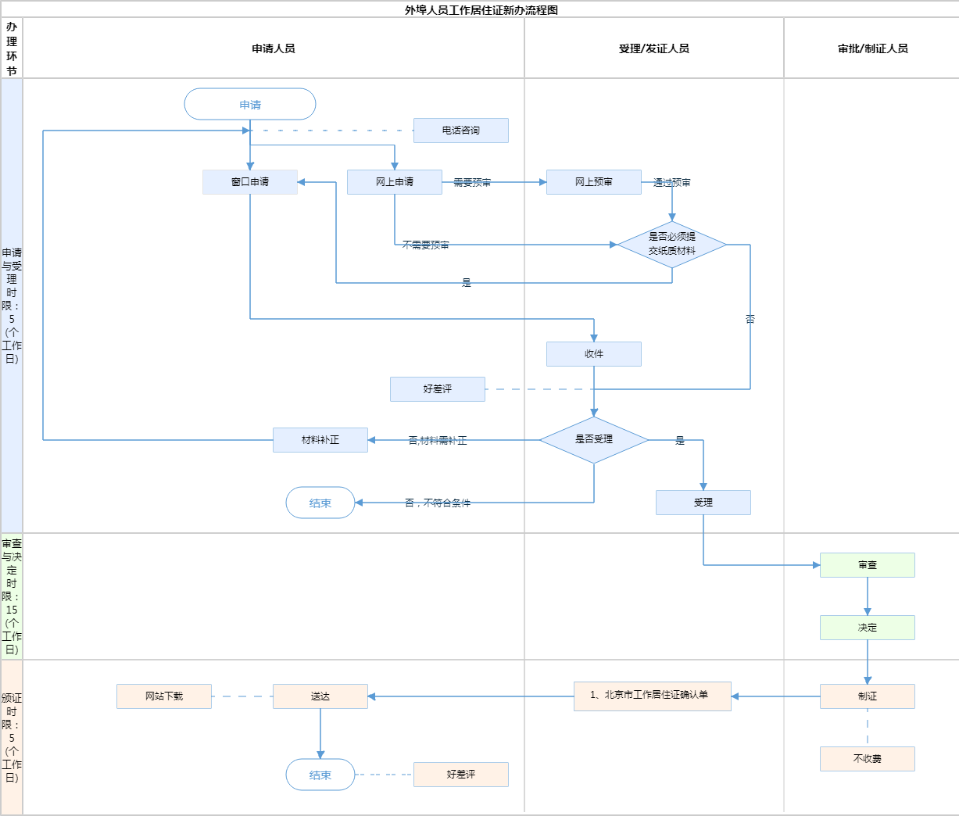The image size is (959, 816).
Task: Click the 北京市工作居住证确认单 box
Action: point(652,696)
